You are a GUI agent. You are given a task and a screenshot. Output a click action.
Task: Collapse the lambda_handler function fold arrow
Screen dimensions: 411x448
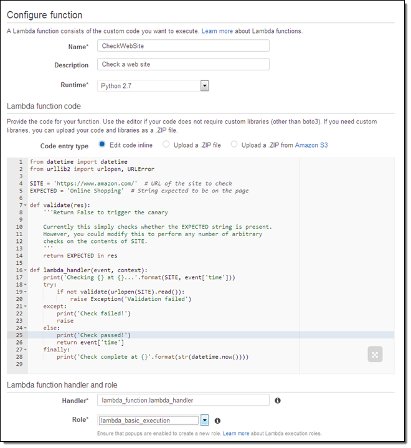(x=24, y=270)
